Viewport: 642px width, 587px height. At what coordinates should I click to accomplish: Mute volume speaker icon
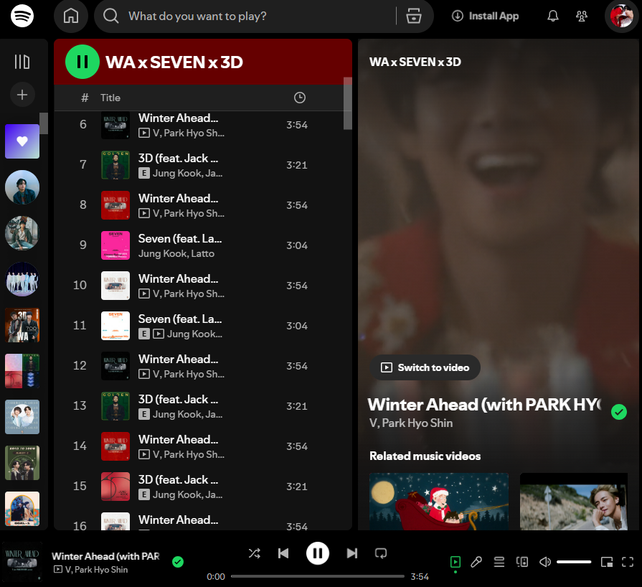(545, 562)
